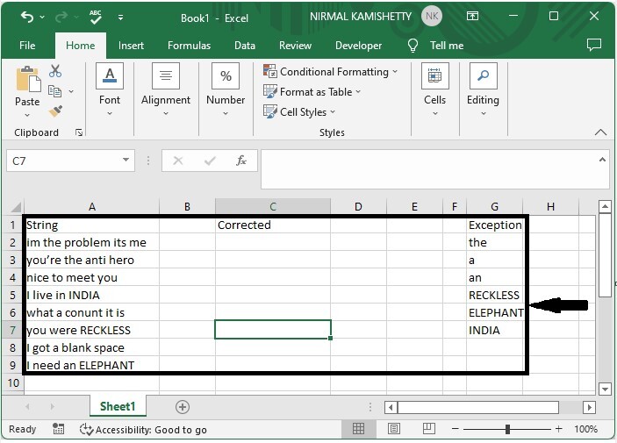The width and height of the screenshot is (617, 443).
Task: Click the Format Painter brush icon
Action: pos(55,111)
